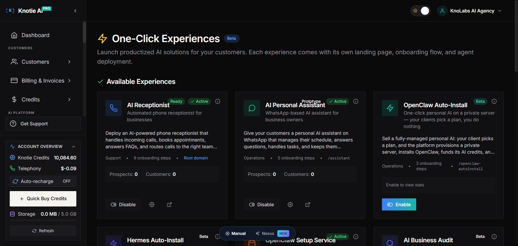518x246 pixels.
Task: Click the Knotie Credits value 10,084.60
Action: point(65,158)
